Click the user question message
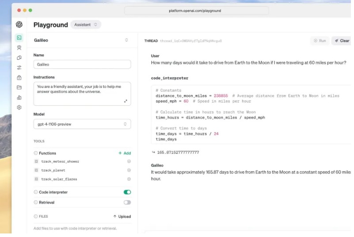The width and height of the screenshot is (354, 237). click(248, 63)
